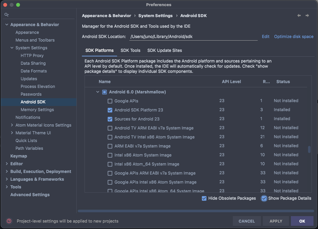Click Appearance & Behavior breadcrumb item

coord(106,15)
